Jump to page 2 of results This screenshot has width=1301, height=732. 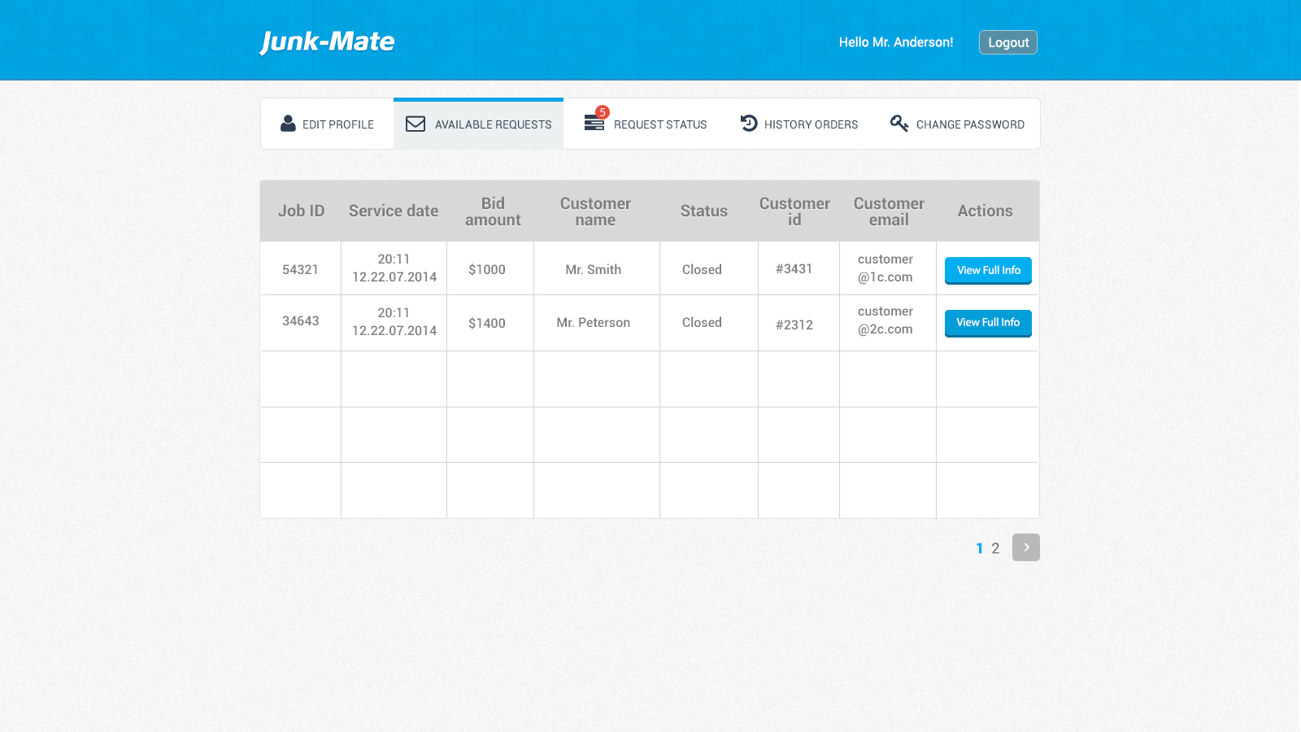point(995,548)
